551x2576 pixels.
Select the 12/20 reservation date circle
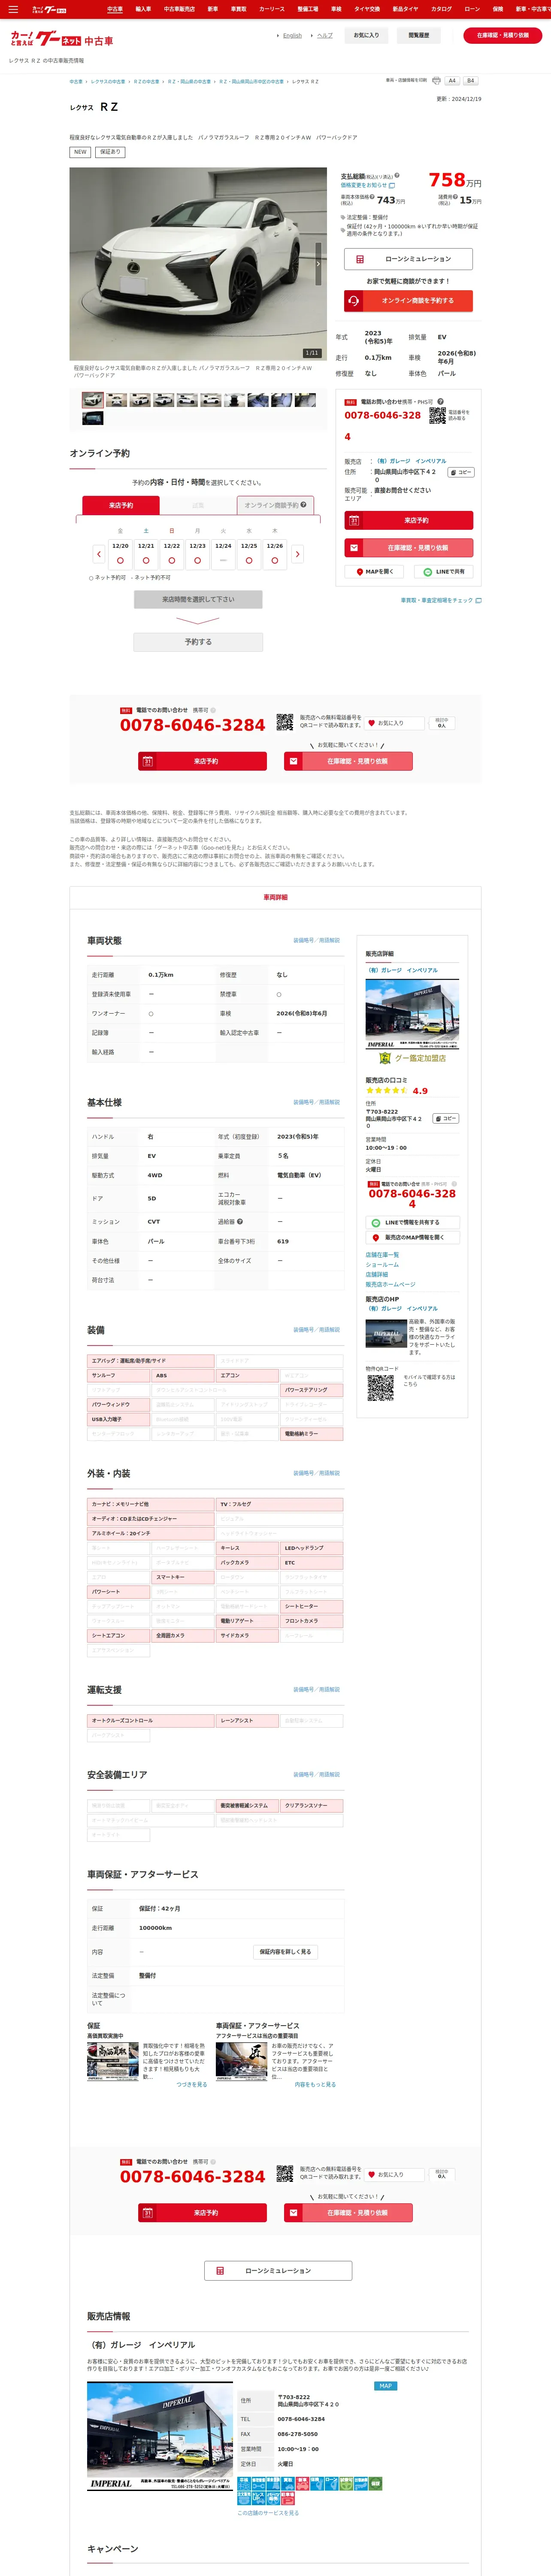pos(120,561)
